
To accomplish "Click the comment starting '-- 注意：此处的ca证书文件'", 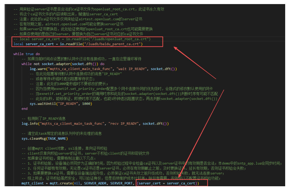I will click(78, 19).
